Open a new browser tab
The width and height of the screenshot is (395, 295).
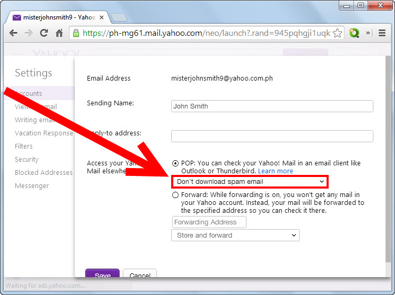coord(119,17)
